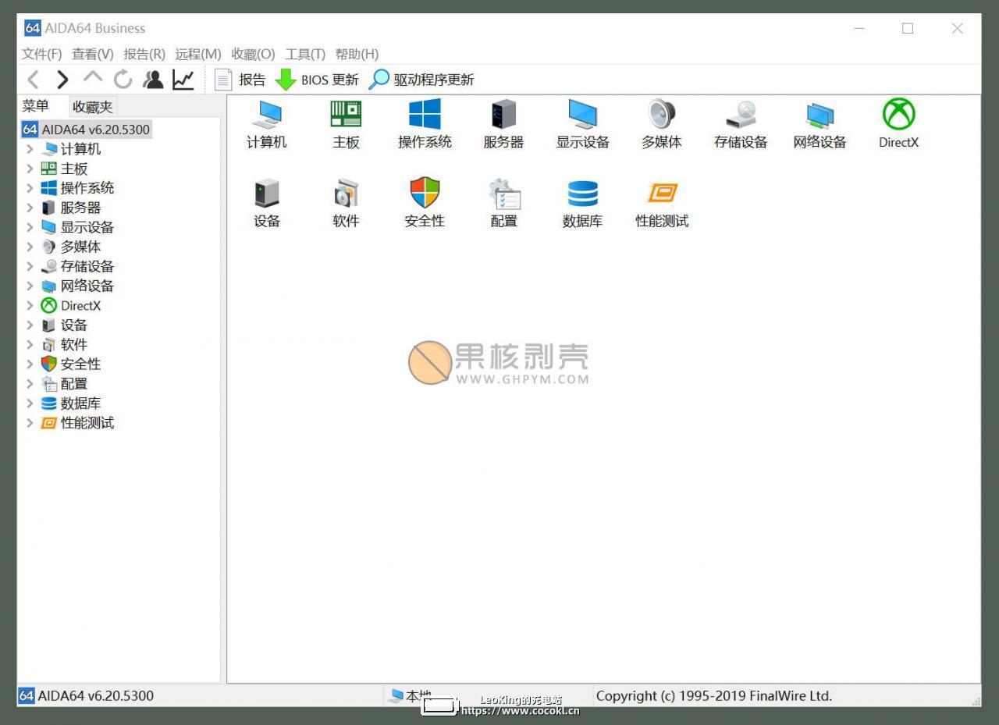This screenshot has width=999, height=725.
Task: Expand the 主板 tree node chevron
Action: click(x=30, y=169)
